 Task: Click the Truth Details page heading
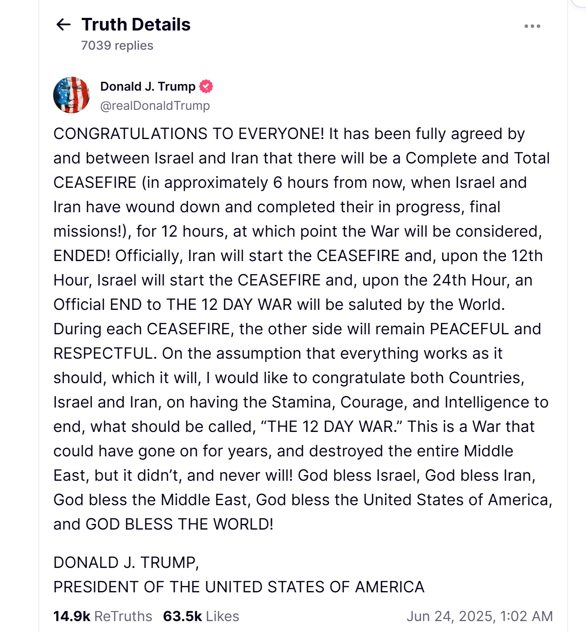136,25
